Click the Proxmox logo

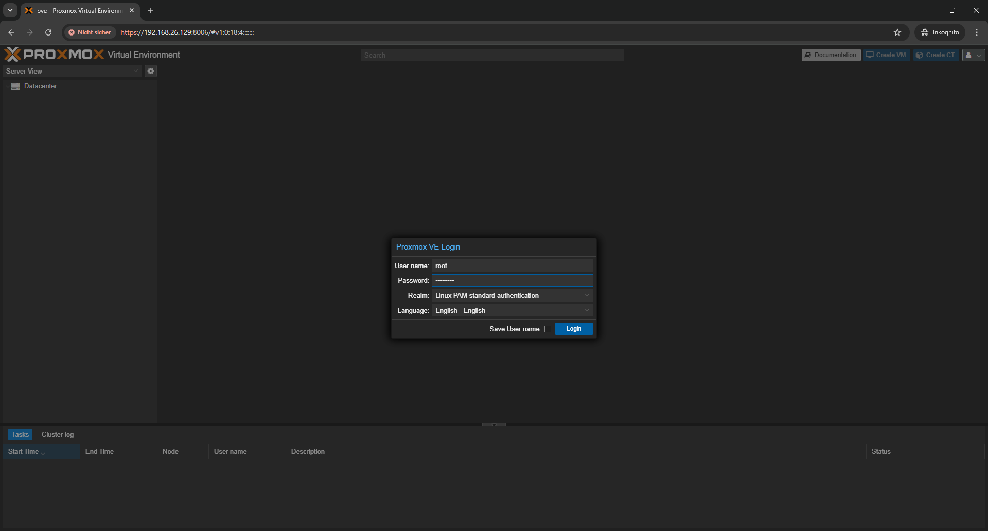tap(54, 54)
